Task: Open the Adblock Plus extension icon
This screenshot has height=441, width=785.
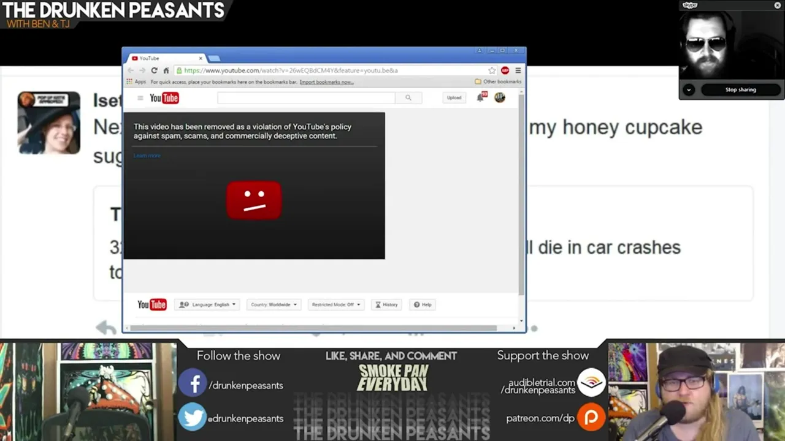Action: point(505,70)
